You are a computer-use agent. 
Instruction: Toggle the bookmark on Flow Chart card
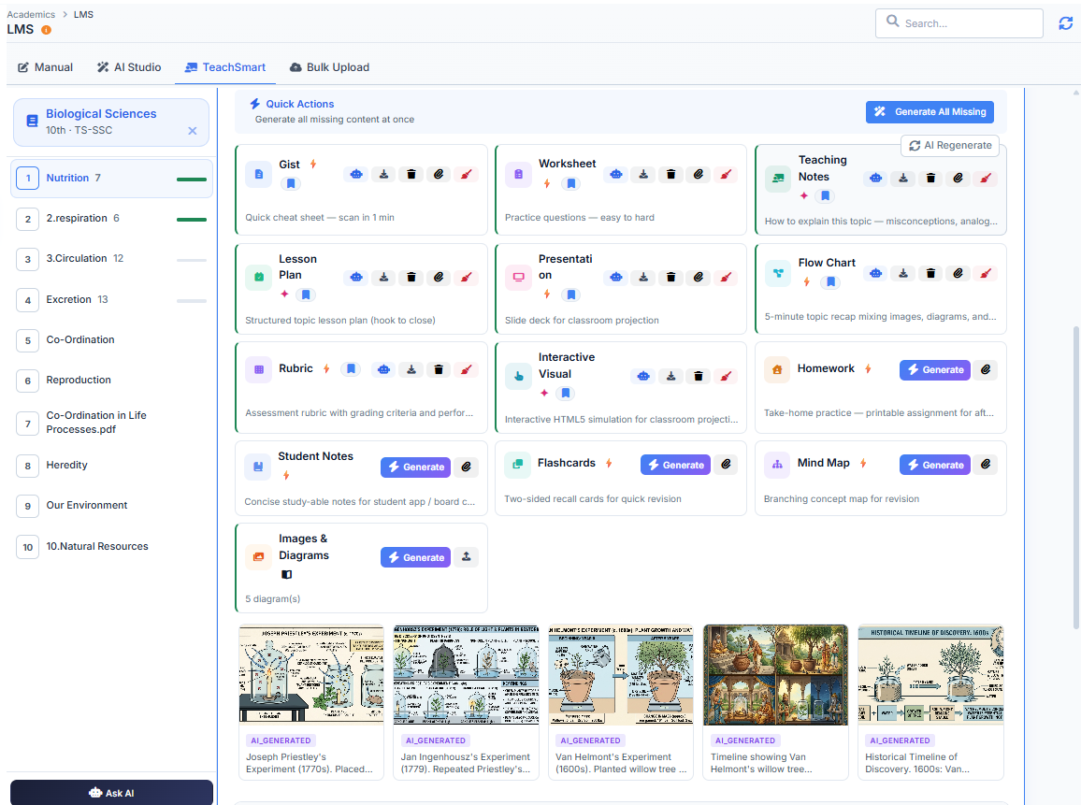point(830,281)
